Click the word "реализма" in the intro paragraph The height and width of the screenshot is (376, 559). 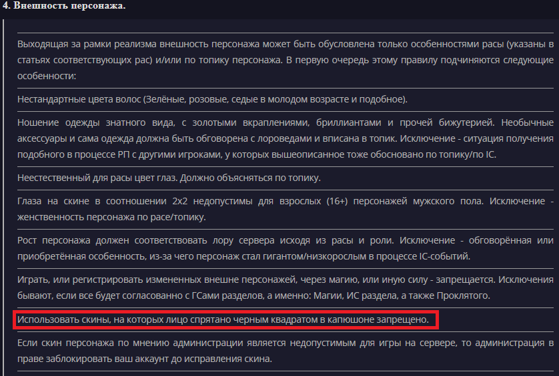click(x=107, y=45)
